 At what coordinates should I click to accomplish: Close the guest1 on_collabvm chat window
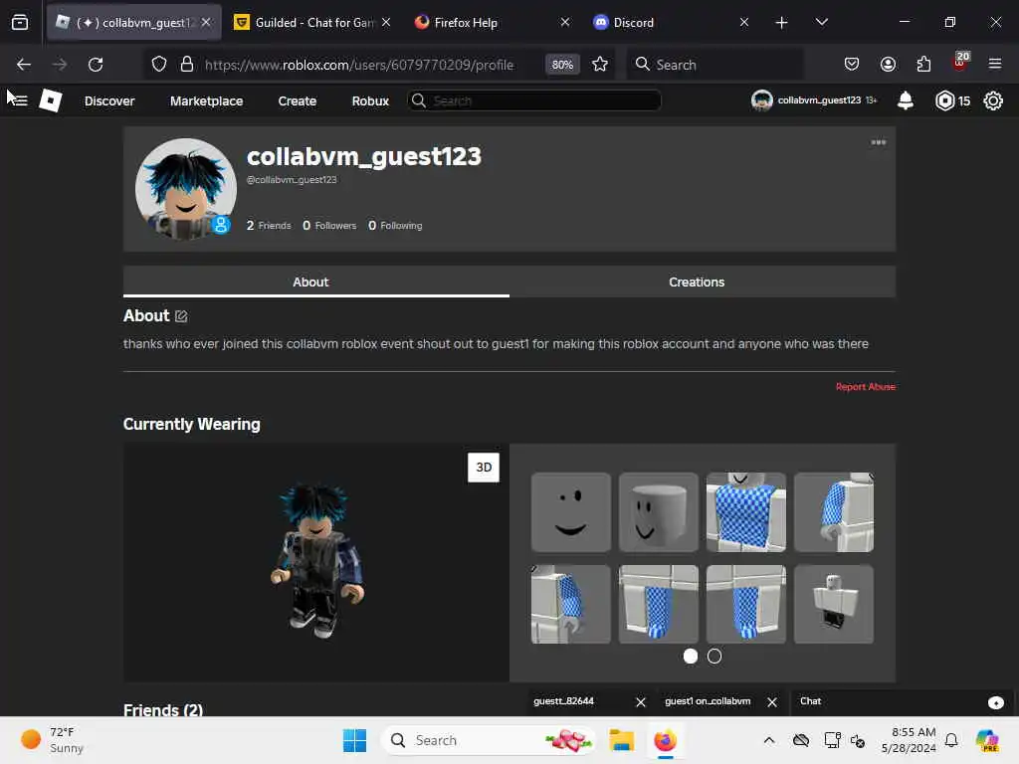[772, 702]
